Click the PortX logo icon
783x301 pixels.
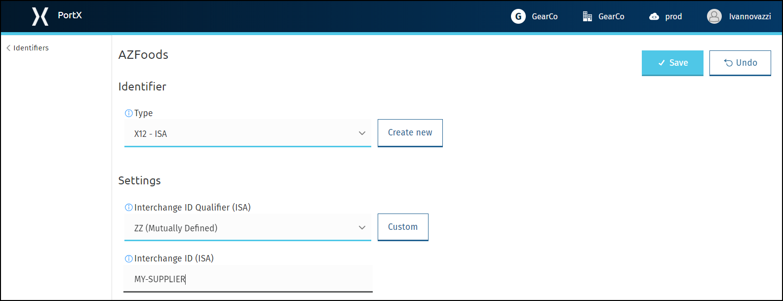pos(40,16)
